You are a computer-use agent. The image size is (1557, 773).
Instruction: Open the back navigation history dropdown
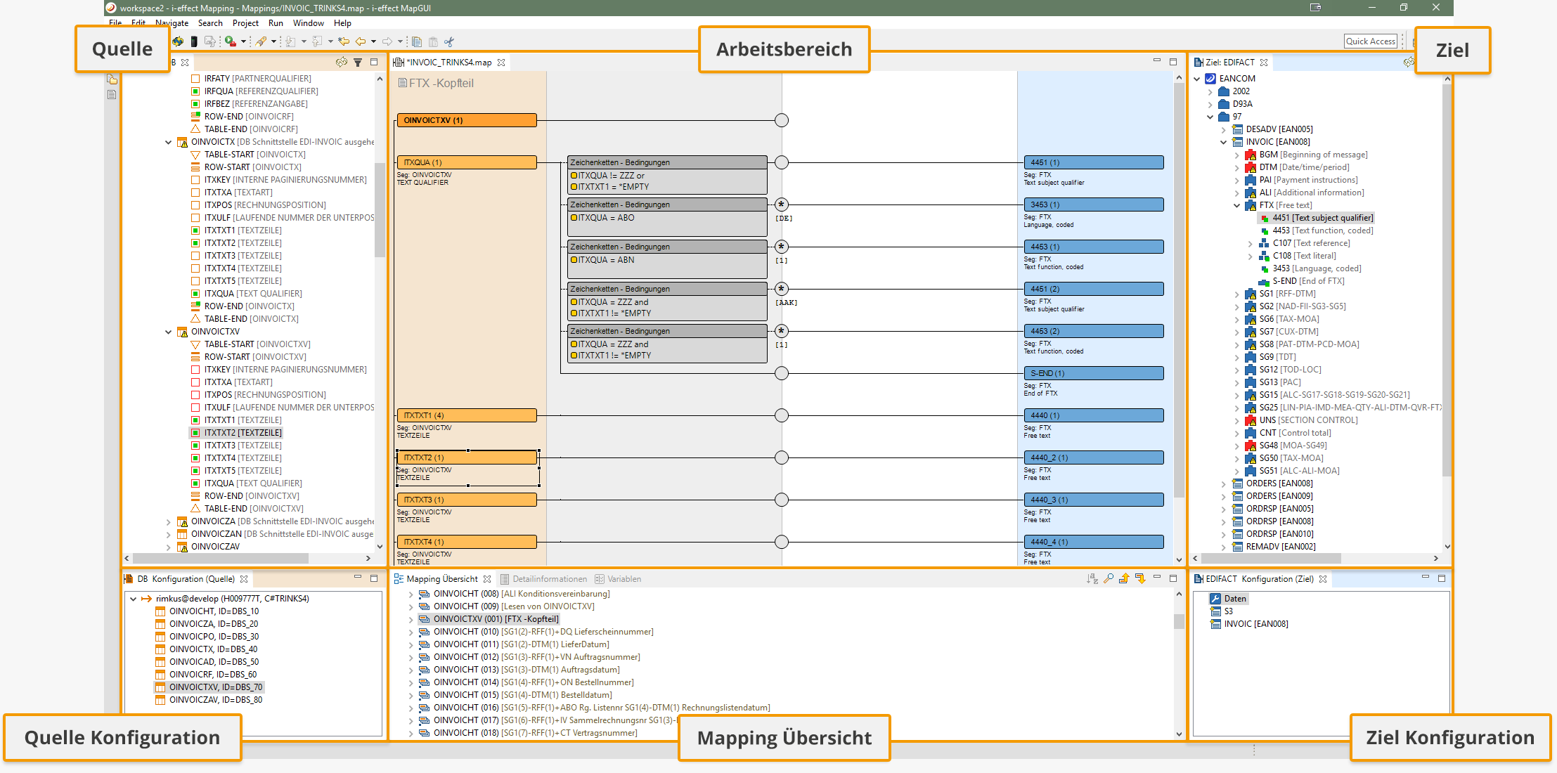click(x=373, y=41)
